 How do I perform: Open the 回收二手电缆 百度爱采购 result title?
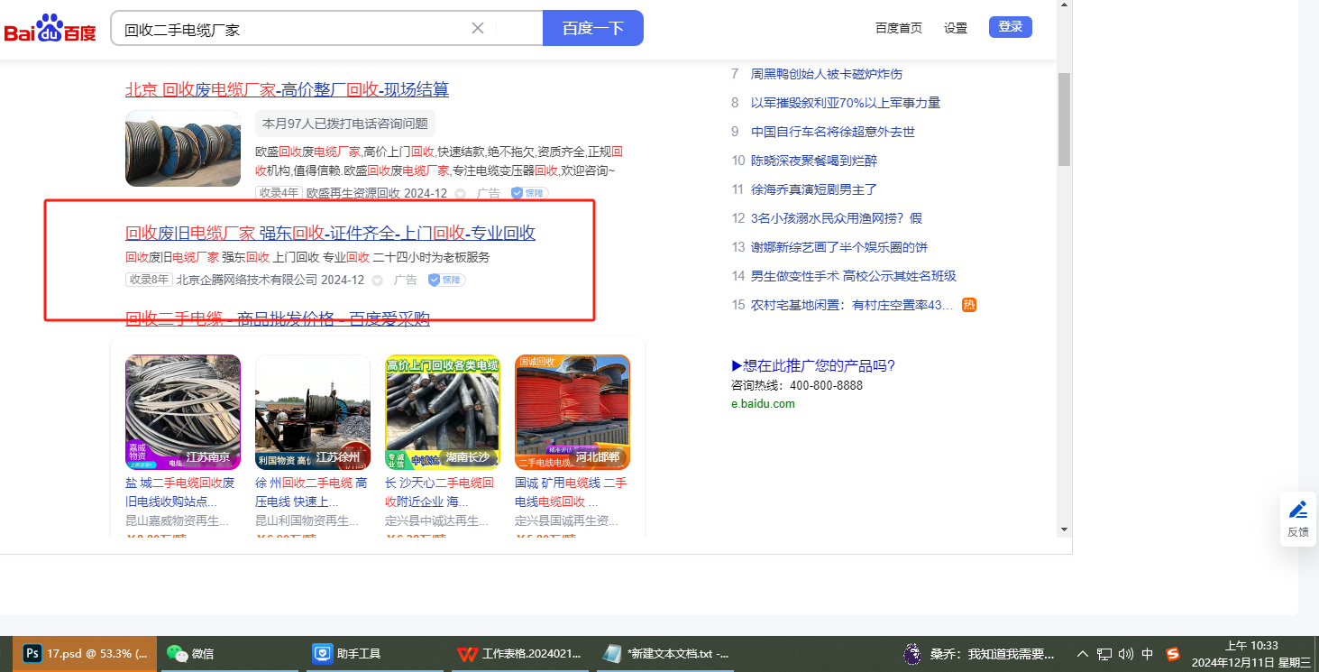(x=278, y=318)
